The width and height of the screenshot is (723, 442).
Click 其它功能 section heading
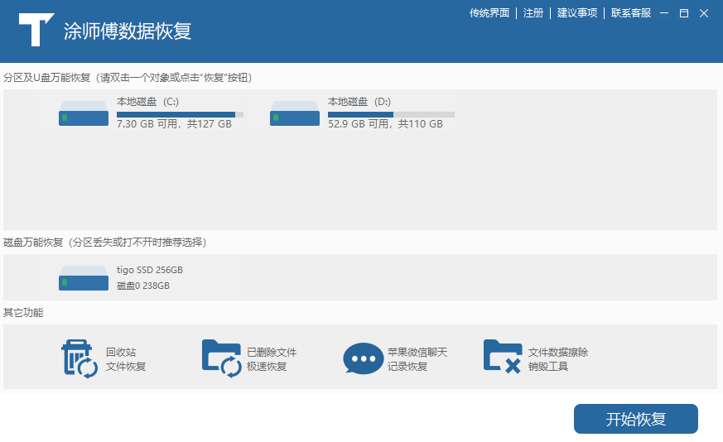pyautogui.click(x=23, y=313)
